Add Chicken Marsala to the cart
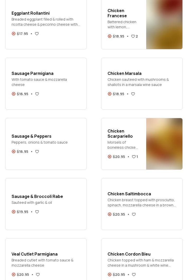 coord(110,94)
